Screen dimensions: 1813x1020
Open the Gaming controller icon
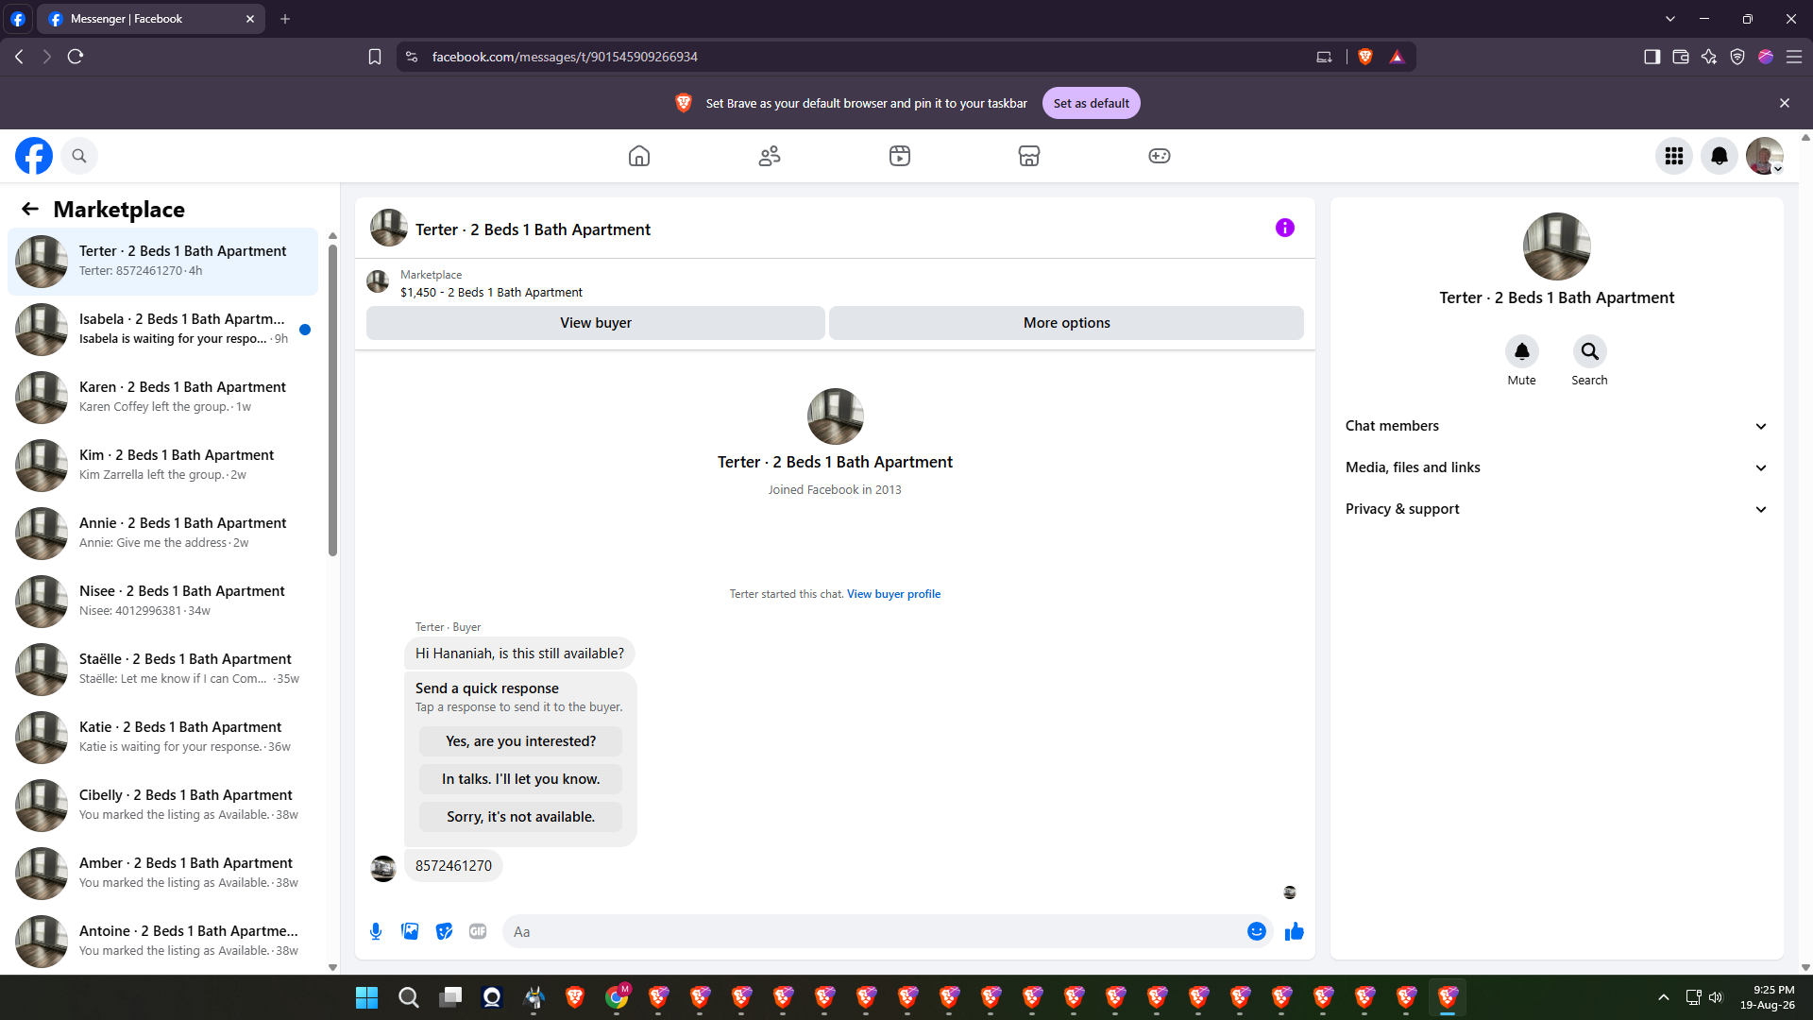point(1160,156)
